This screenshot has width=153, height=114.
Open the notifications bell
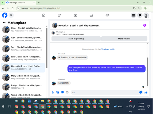140,15
